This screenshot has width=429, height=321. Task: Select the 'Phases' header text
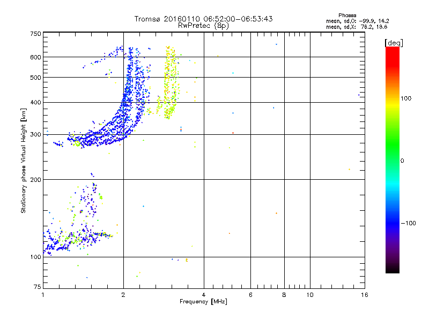[347, 16]
